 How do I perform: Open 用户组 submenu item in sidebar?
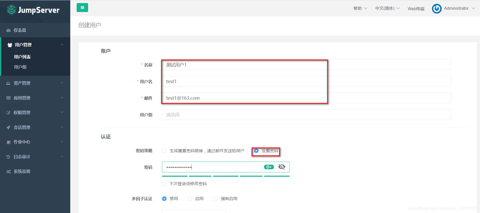pos(20,67)
